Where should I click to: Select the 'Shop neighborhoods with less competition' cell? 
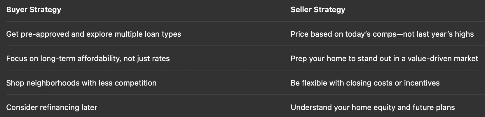[x=81, y=83]
